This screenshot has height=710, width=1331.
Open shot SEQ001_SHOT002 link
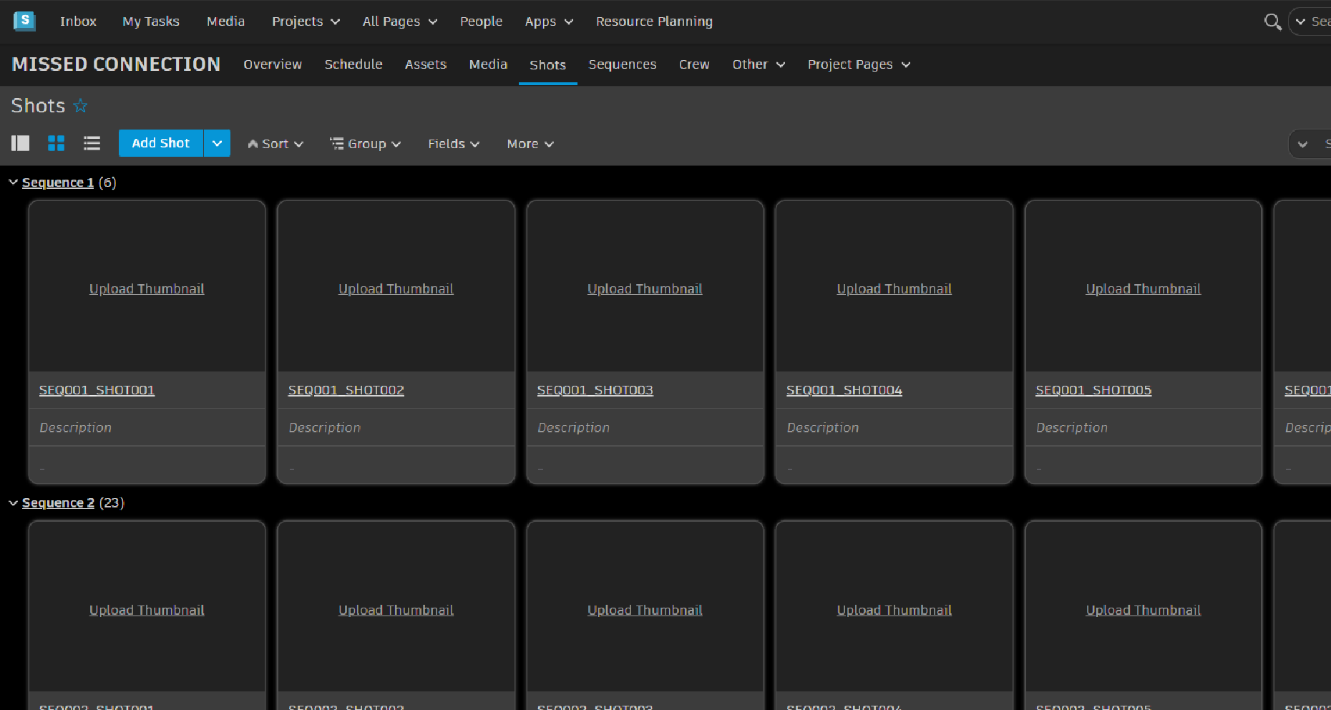pos(346,390)
